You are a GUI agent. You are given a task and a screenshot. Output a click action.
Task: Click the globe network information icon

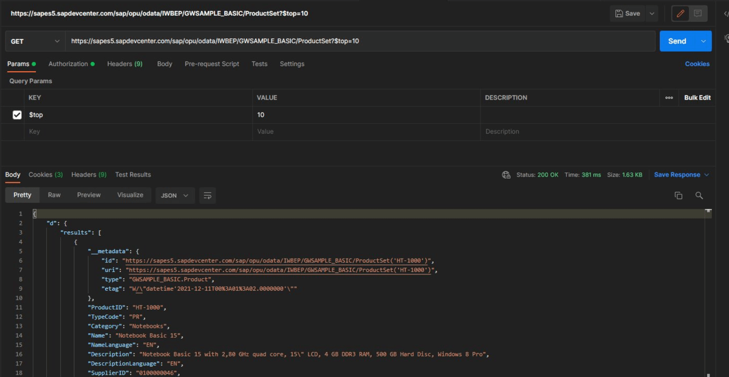coord(506,175)
